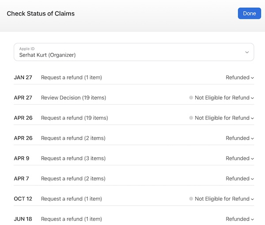Select APR 9 Request a refund (3 items)

click(x=73, y=158)
